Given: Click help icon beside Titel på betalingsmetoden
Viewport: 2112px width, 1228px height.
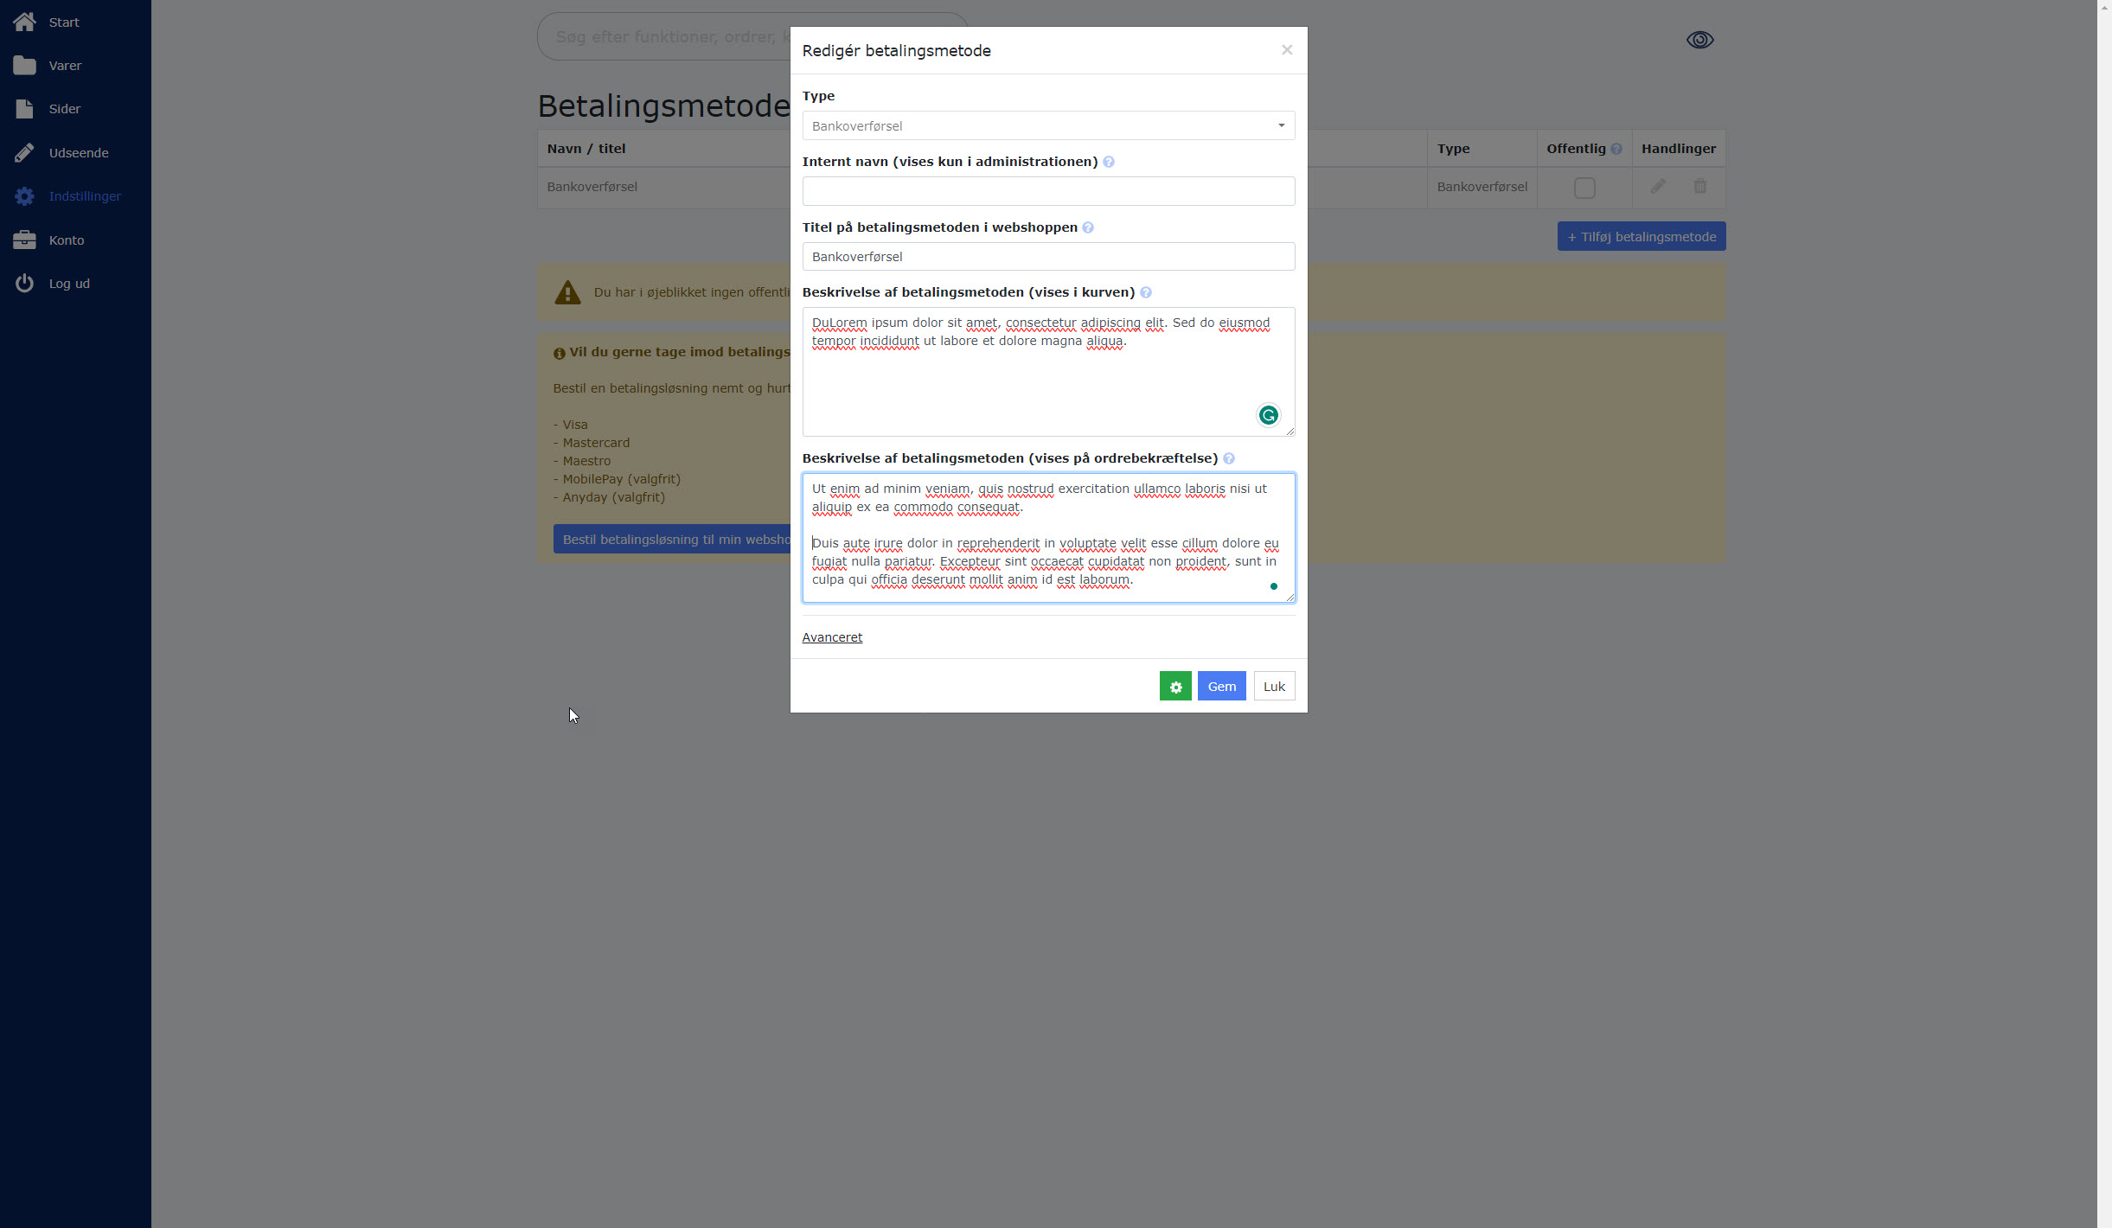Looking at the screenshot, I should point(1088,228).
